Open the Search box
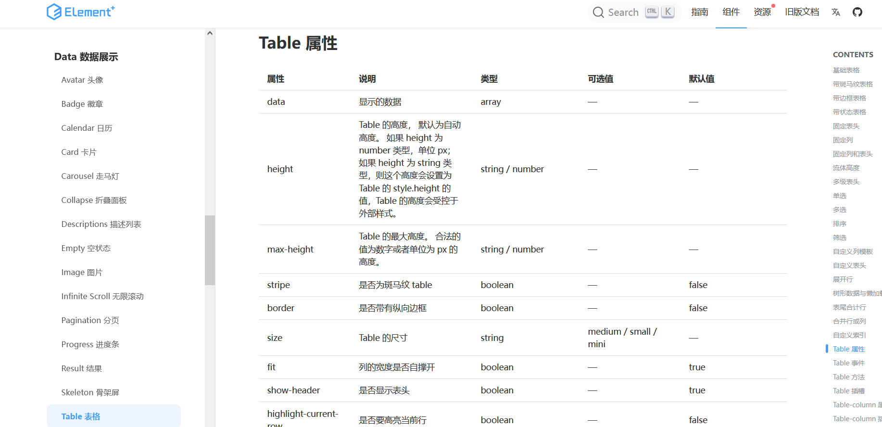Screen dimensions: 882x427 pyautogui.click(x=634, y=12)
